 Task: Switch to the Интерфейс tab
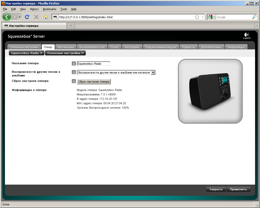pos(132,47)
